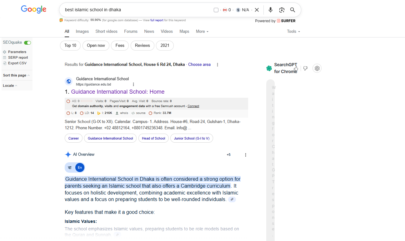Open the Junior School (G-I to V) chip

coord(192,138)
